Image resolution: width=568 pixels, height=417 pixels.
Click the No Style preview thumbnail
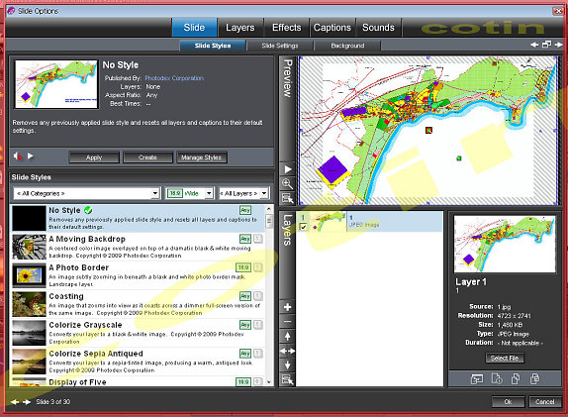pos(56,84)
